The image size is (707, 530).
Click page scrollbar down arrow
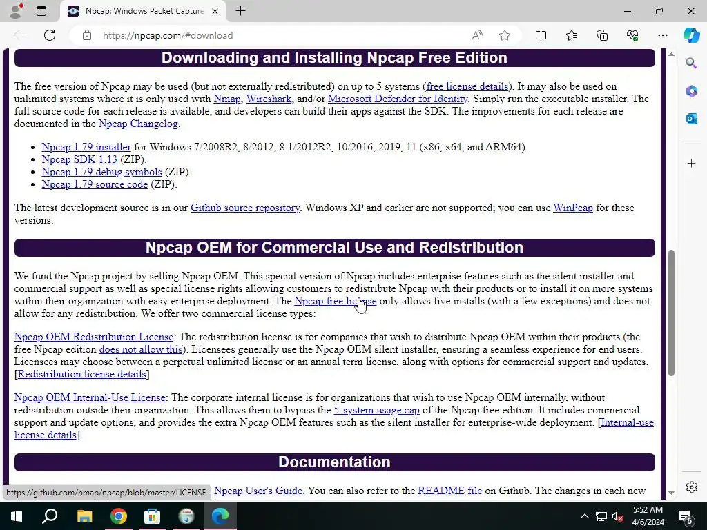pos(671,493)
